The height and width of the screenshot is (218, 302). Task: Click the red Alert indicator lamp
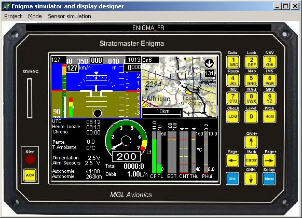click(30, 159)
